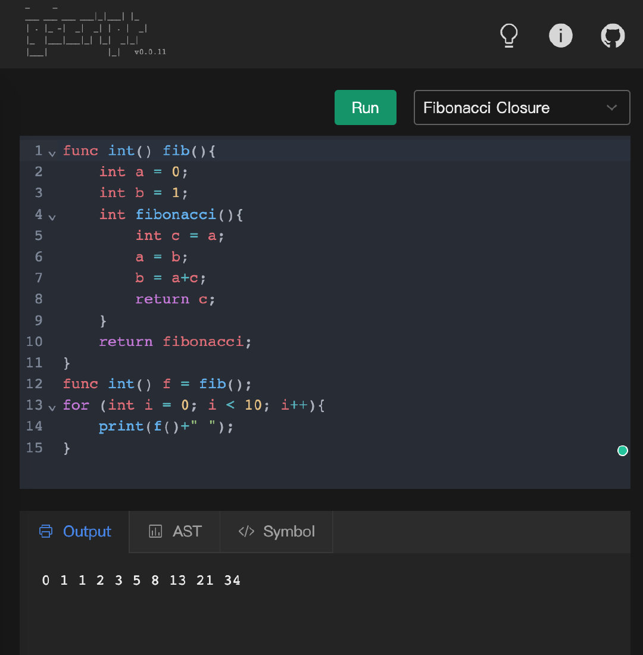Click the empty editor area below line 15
This screenshot has height=655, width=643.
pos(298,472)
